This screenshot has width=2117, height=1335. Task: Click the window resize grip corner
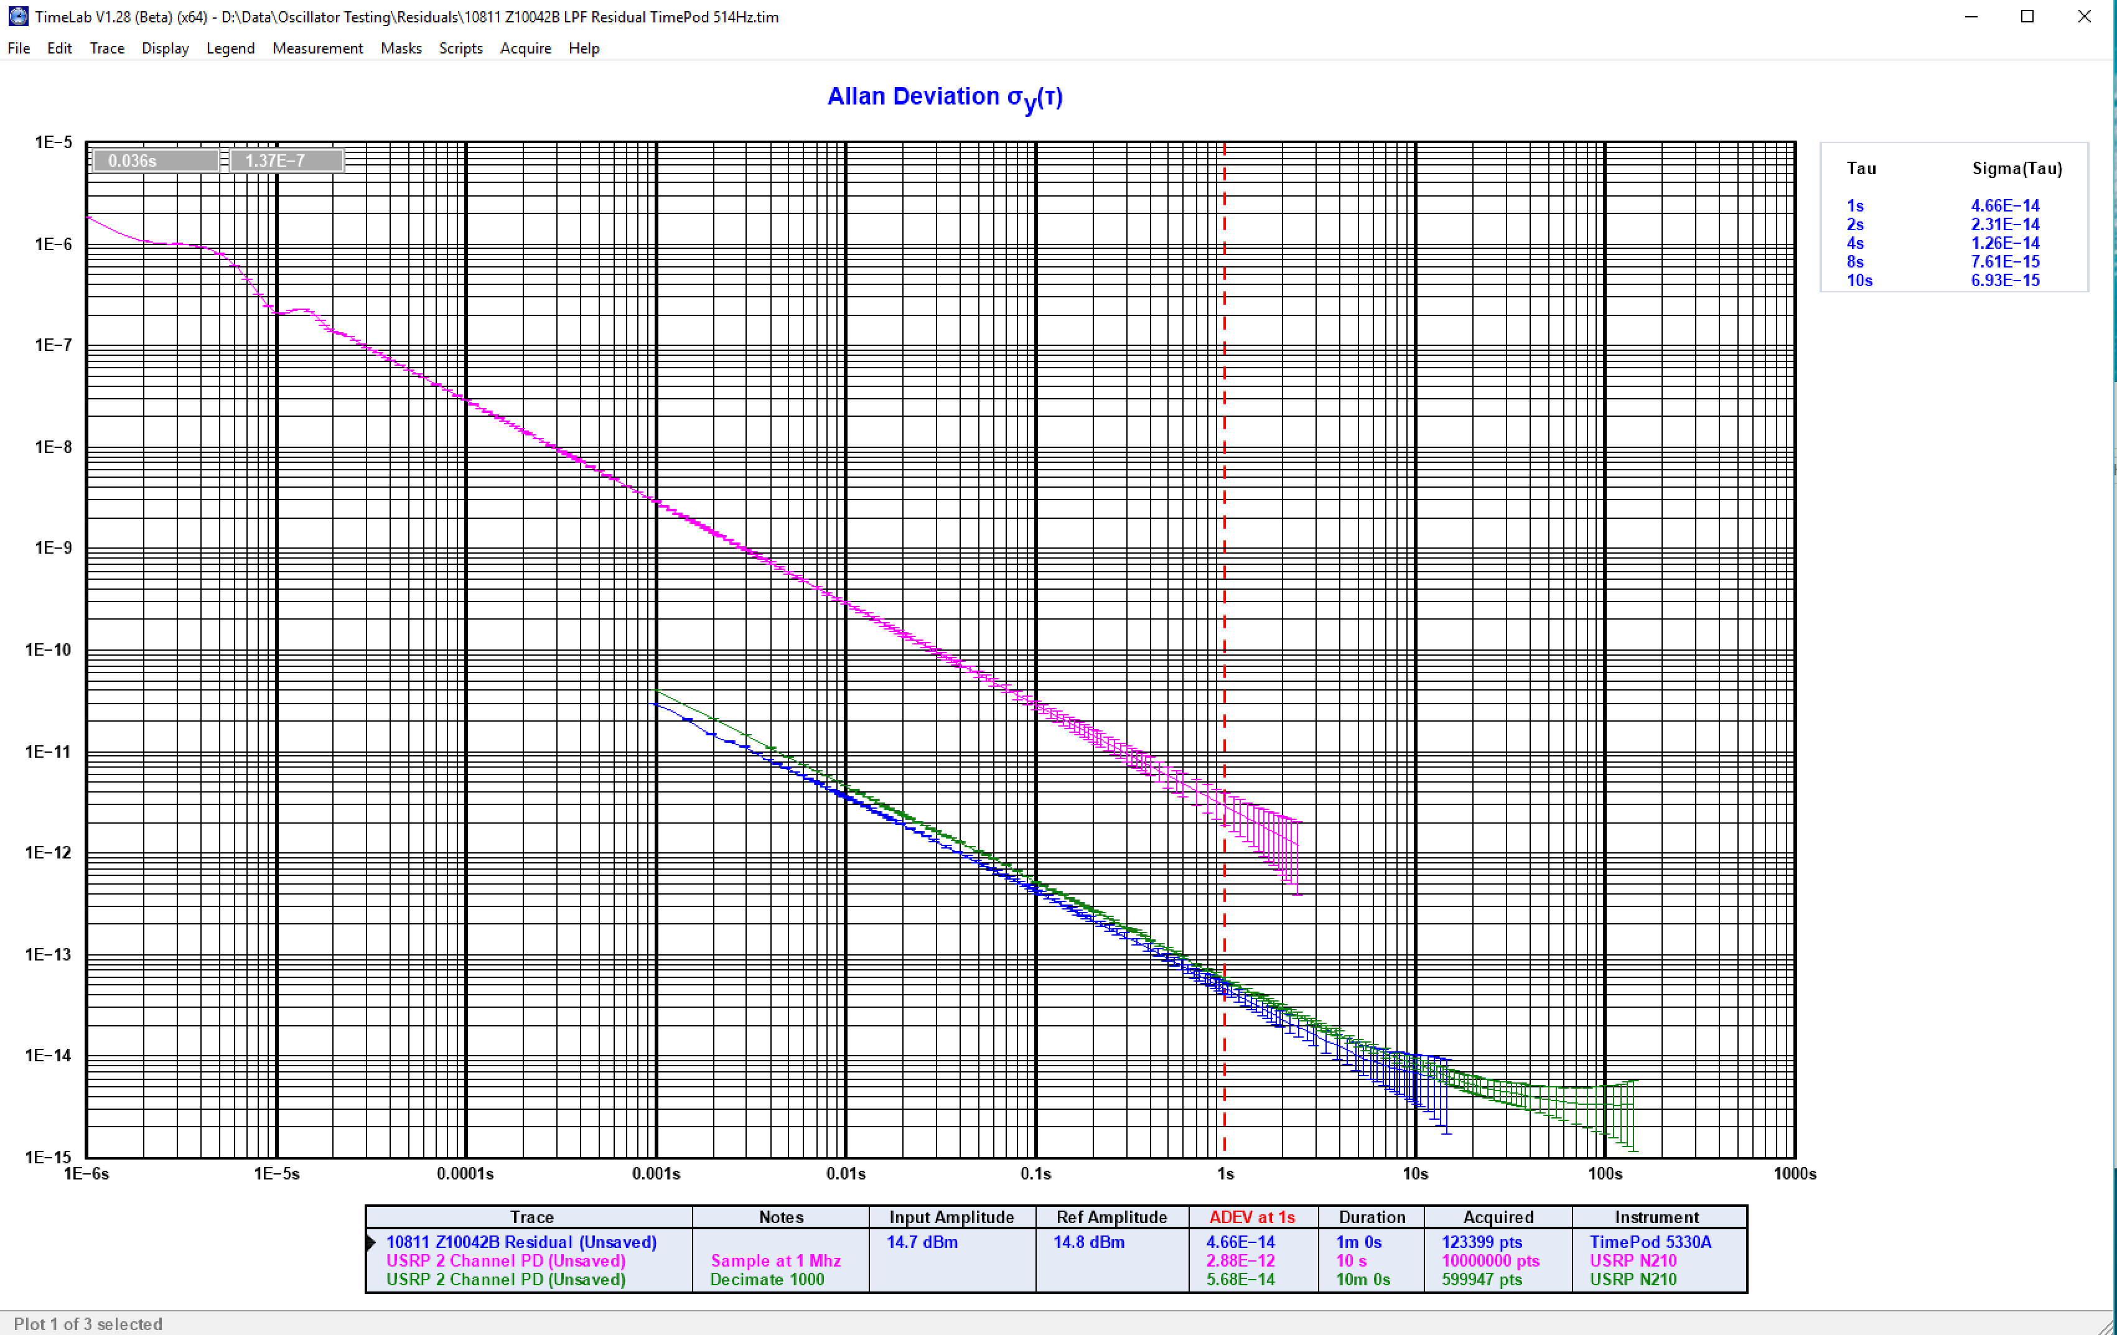pos(2106,1326)
